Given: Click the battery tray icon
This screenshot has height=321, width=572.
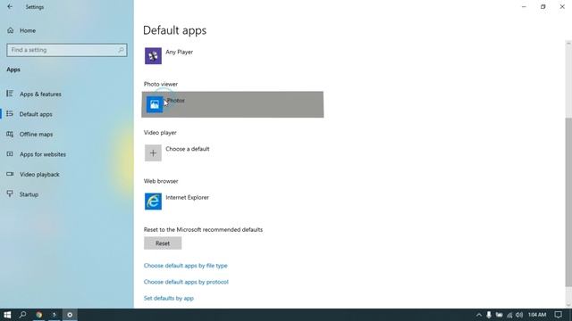Looking at the screenshot, I should [499, 315].
